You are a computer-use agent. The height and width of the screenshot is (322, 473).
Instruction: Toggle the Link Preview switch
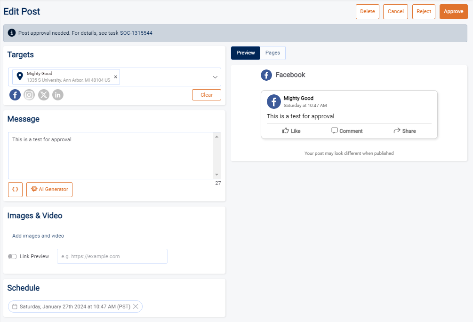point(12,256)
